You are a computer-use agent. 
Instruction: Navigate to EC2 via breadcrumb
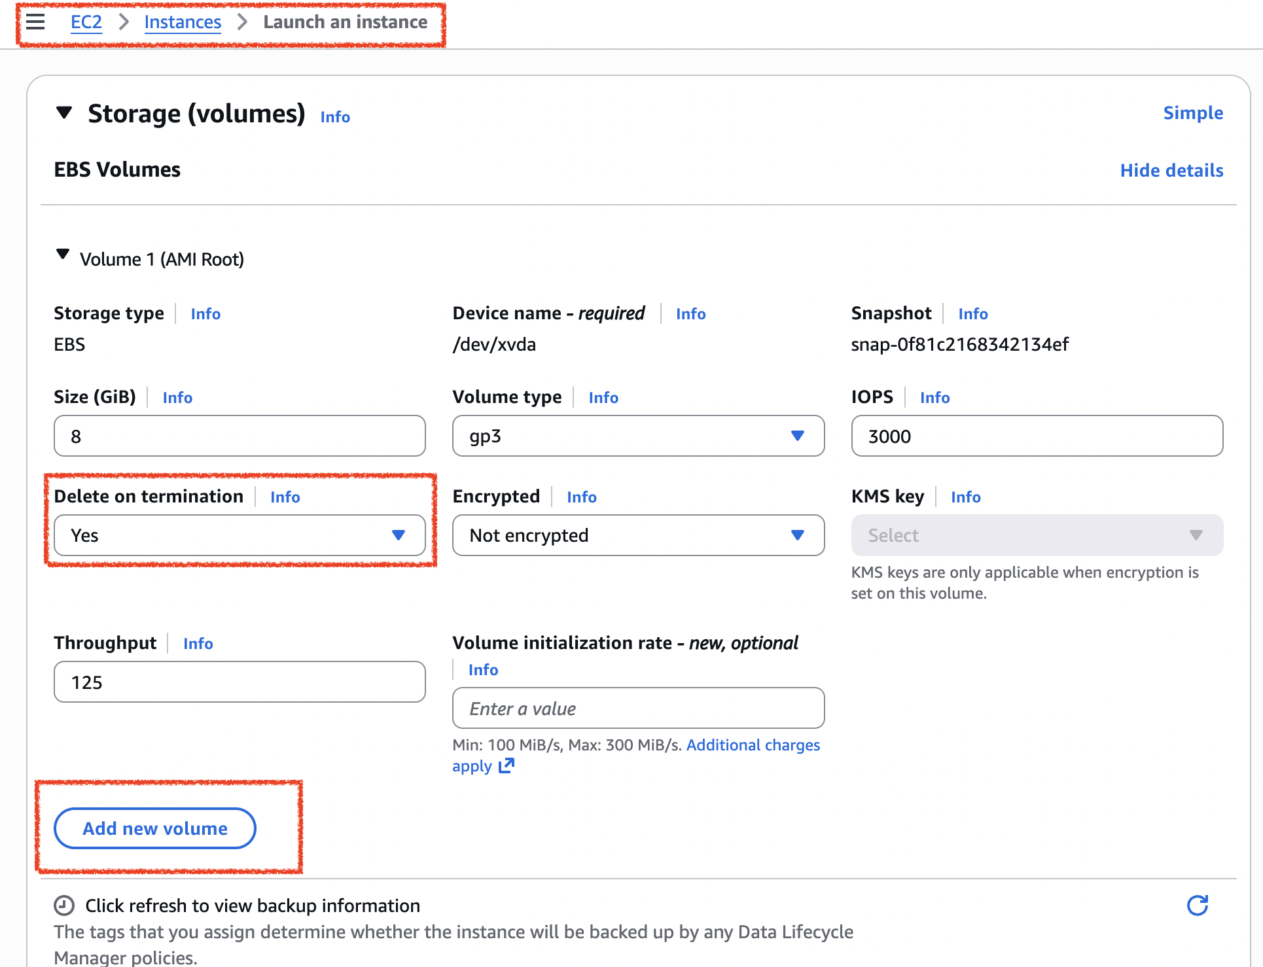pyautogui.click(x=86, y=22)
